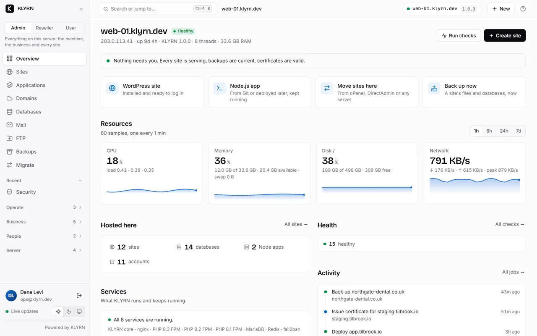Open Sites in the sidebar
The image size is (537, 336).
(44, 72)
